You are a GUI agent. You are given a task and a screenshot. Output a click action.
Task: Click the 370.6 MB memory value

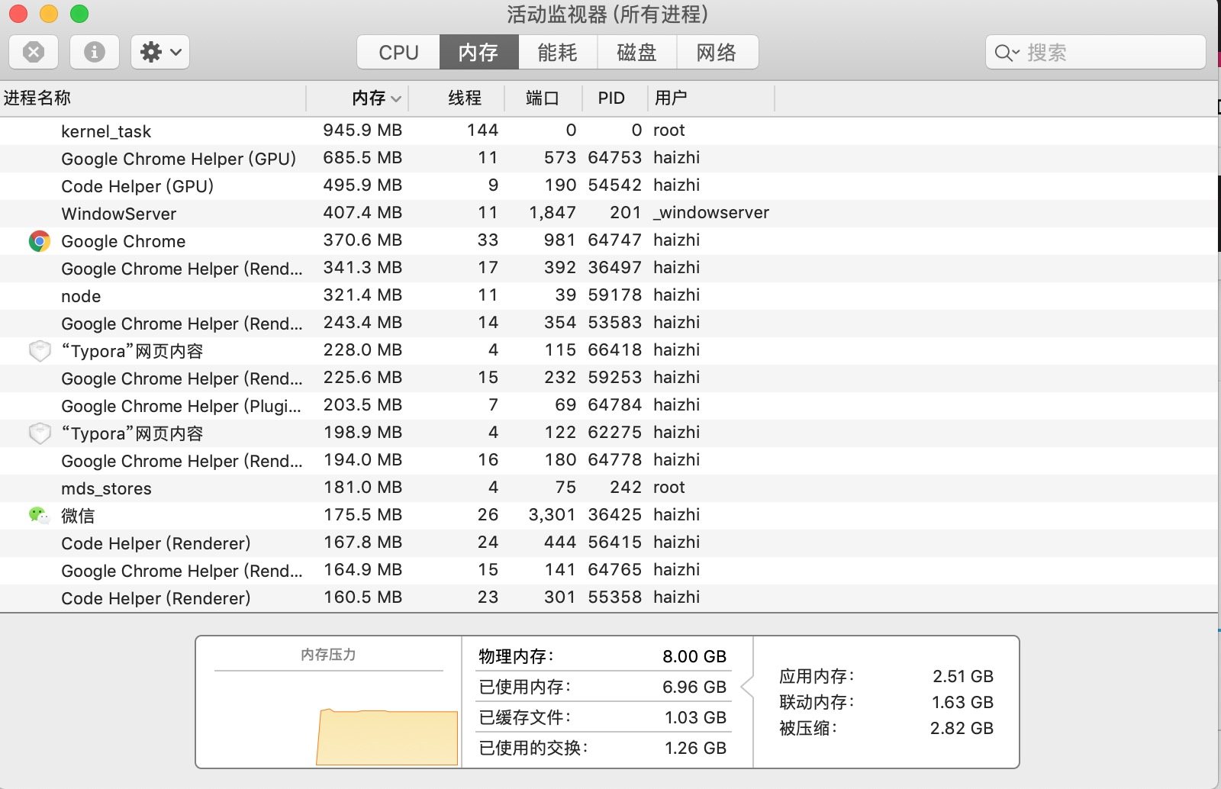pos(362,240)
